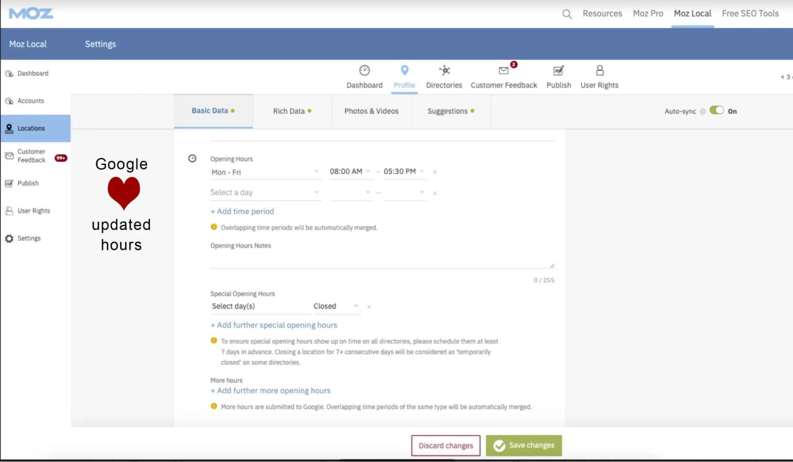Open the Directories network icon
The height and width of the screenshot is (462, 793).
point(444,71)
